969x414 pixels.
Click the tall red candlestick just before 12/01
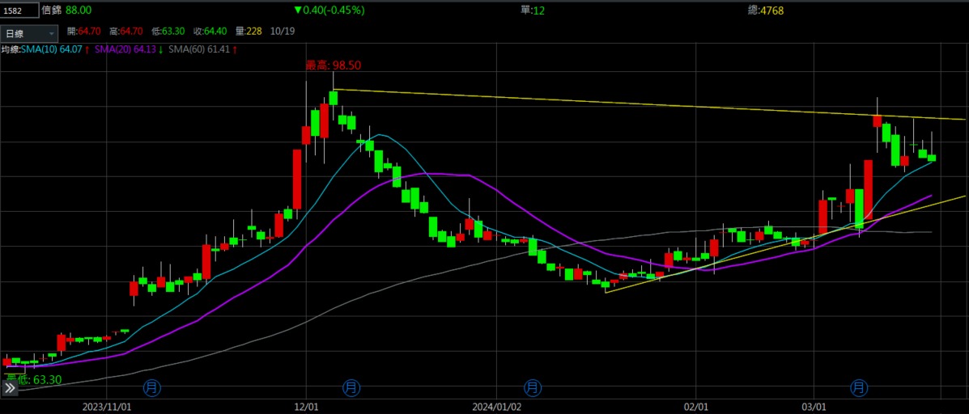[x=296, y=180]
